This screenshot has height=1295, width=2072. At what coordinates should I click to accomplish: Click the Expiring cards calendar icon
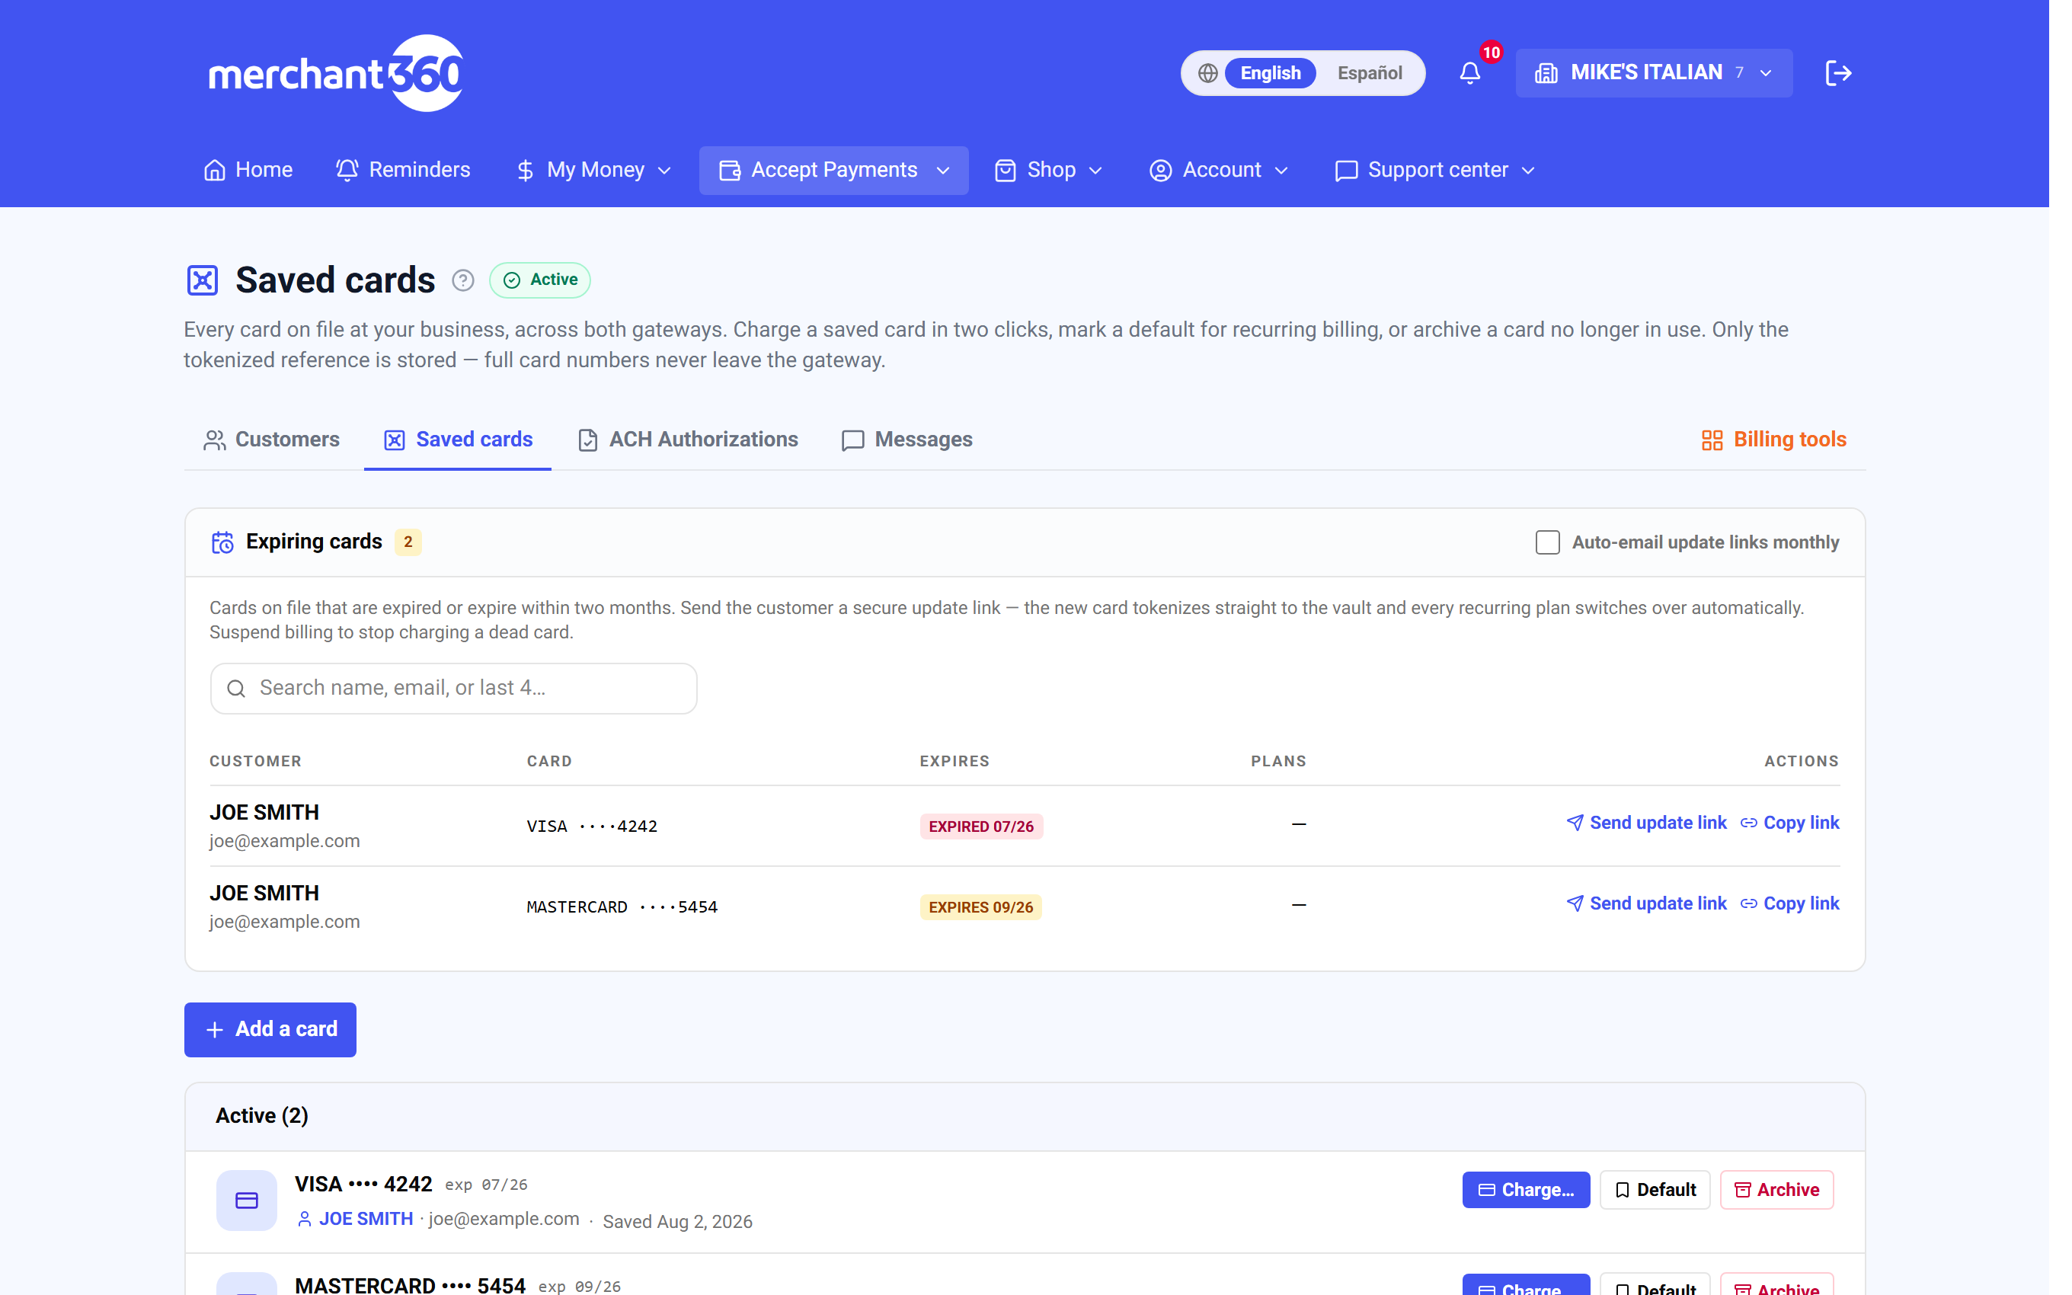click(222, 542)
